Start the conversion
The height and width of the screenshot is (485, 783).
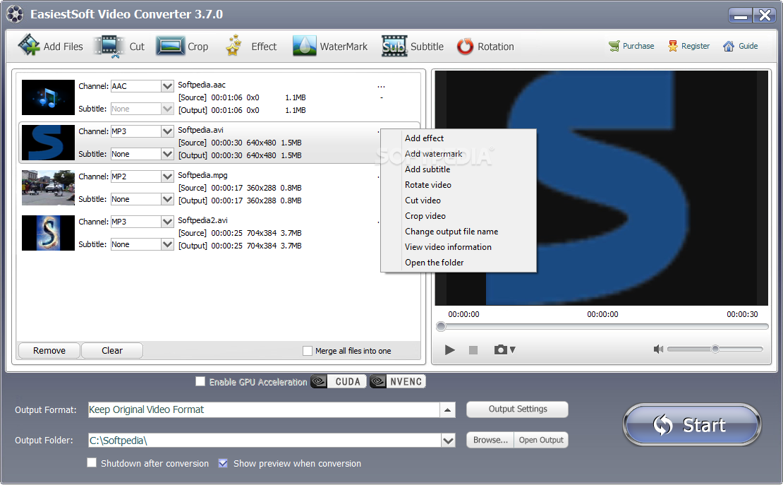point(691,424)
